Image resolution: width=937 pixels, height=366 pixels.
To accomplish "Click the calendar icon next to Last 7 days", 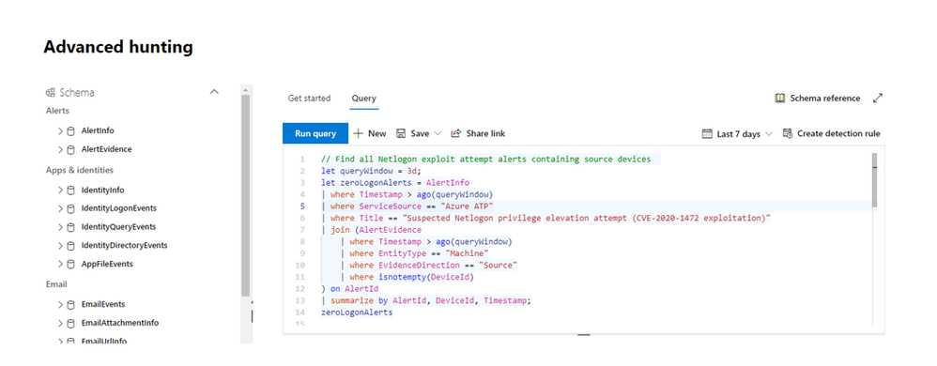I will pos(708,134).
